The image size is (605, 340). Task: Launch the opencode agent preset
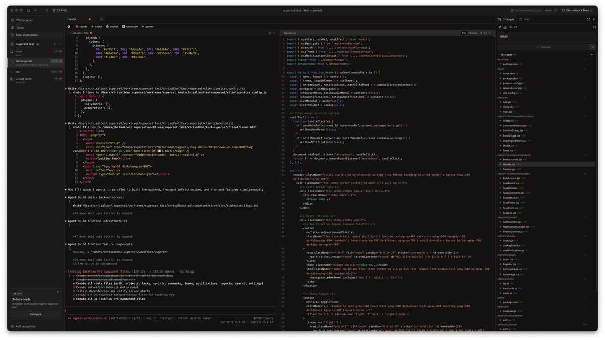click(130, 26)
